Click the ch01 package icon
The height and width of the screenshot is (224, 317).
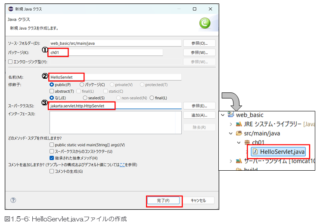coord(247,142)
